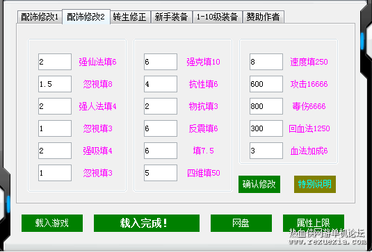Click the 载入游戏 button
This screenshot has width=372, height=252.
[x=52, y=223]
